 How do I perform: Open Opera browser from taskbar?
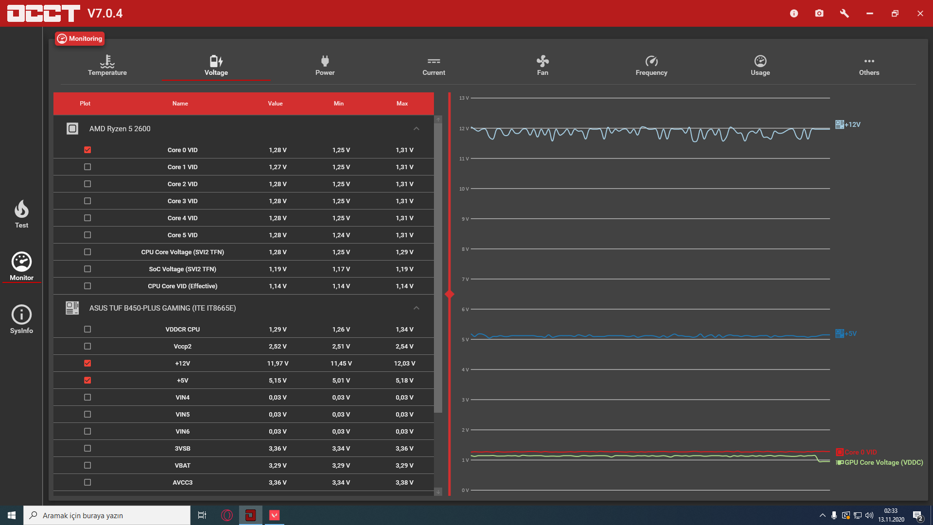click(x=226, y=515)
